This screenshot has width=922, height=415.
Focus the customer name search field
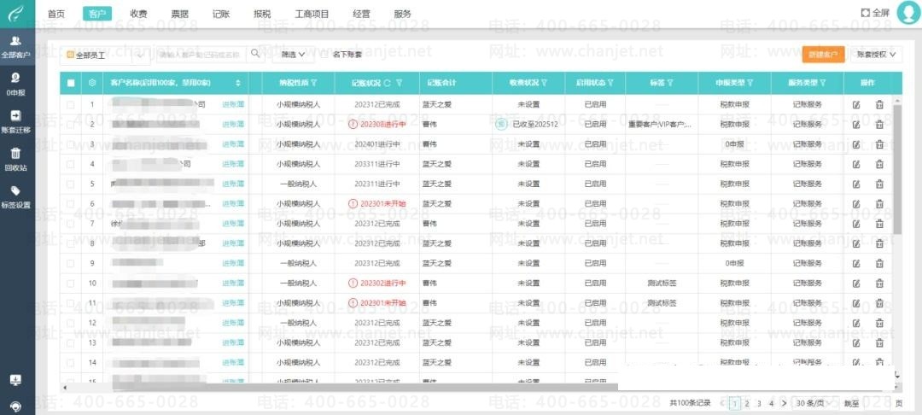[201, 54]
